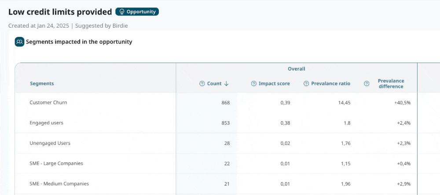This screenshot has width=440, height=195.
Task: Click the Prevalance difference column header
Action: 391,83
